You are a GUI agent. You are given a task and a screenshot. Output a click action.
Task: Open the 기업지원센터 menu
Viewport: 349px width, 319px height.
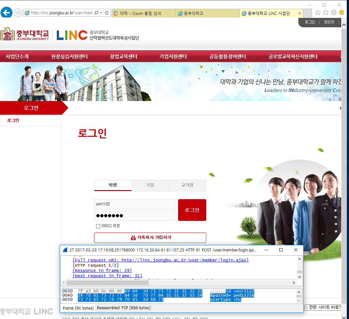point(173,57)
